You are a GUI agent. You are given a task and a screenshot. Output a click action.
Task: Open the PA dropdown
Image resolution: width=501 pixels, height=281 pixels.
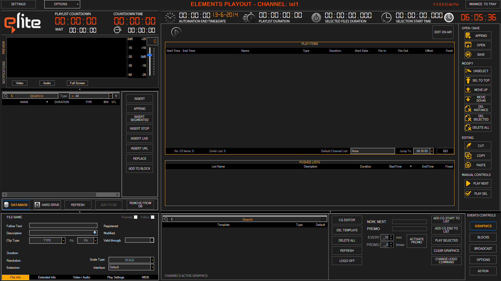click(96, 240)
